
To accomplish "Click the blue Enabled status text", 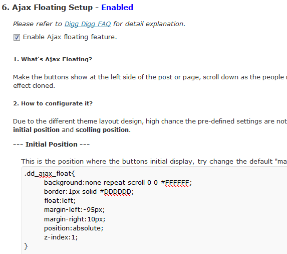I will pyautogui.click(x=117, y=8).
